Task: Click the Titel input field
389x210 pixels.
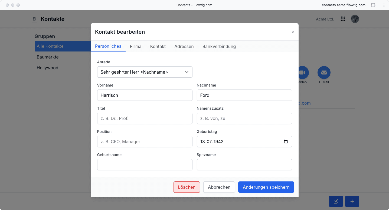Action: click(x=145, y=118)
